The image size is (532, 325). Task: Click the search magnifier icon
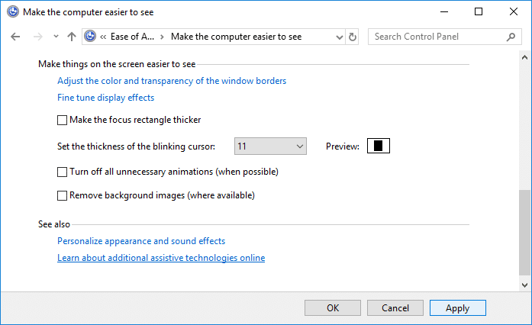pyautogui.click(x=511, y=37)
